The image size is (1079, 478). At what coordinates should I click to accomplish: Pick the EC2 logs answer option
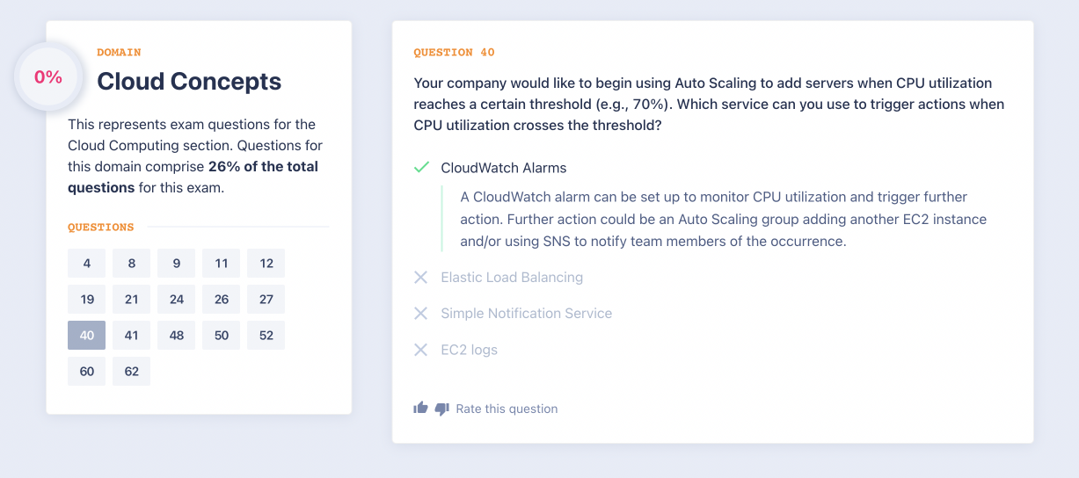pos(469,350)
